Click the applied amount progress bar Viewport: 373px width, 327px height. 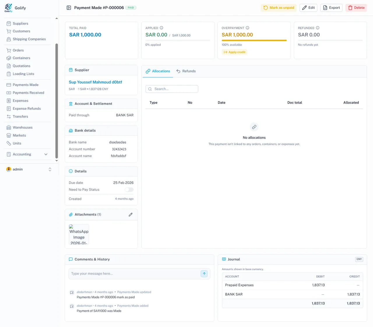pyautogui.click(x=178, y=40)
